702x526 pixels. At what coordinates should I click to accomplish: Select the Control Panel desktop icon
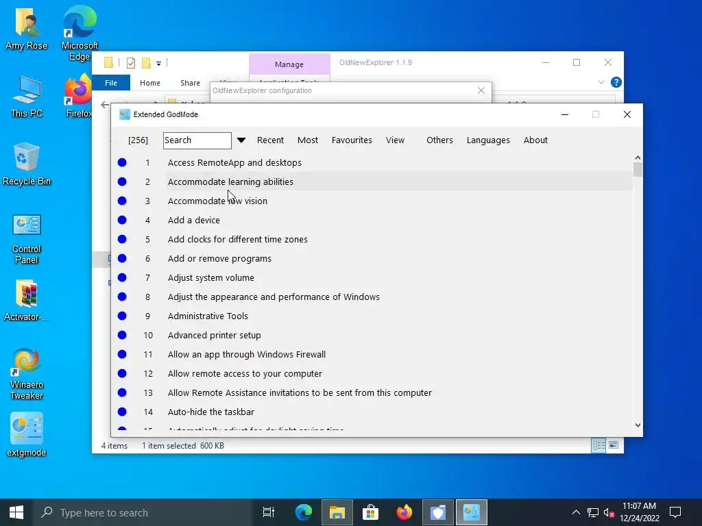point(27,239)
